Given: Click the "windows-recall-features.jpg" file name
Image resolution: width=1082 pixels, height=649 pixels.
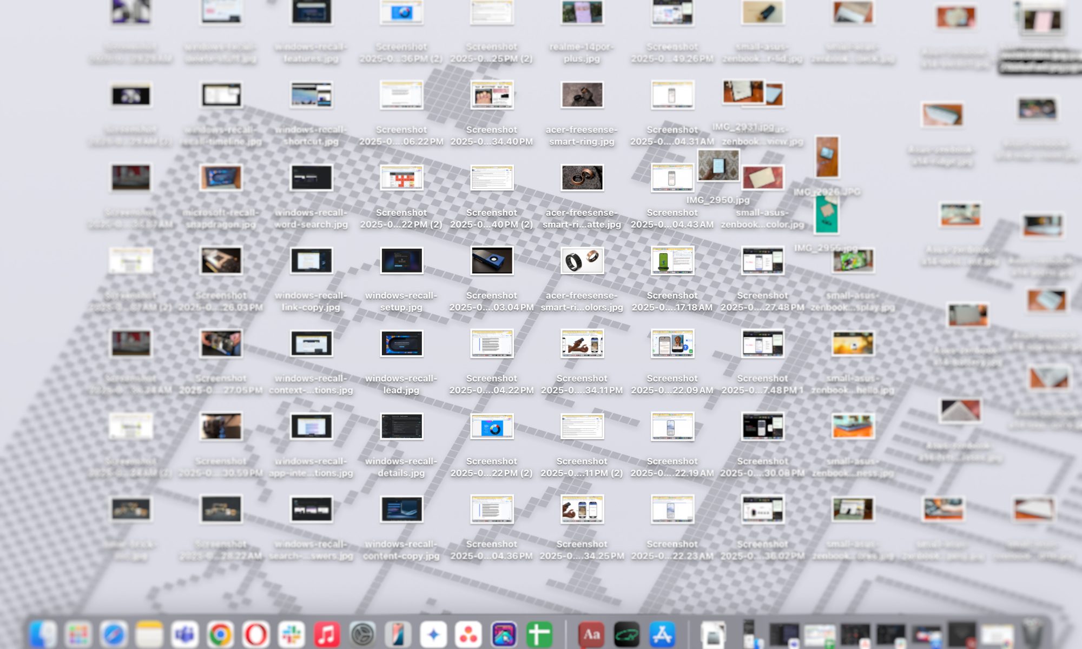Looking at the screenshot, I should 311,53.
